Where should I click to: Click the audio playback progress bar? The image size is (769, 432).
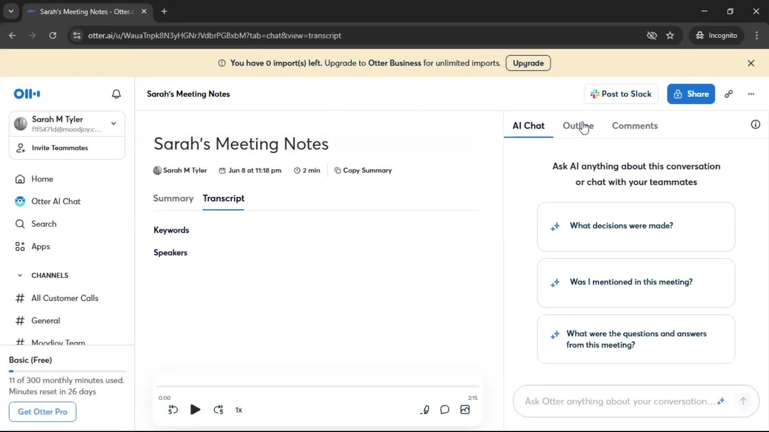point(318,386)
